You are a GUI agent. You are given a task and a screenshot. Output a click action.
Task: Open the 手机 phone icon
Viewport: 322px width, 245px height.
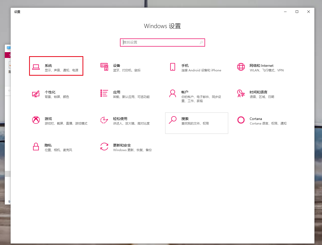click(x=173, y=67)
